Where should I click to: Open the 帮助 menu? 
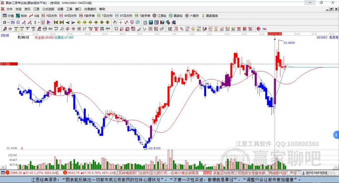coord(102,9)
